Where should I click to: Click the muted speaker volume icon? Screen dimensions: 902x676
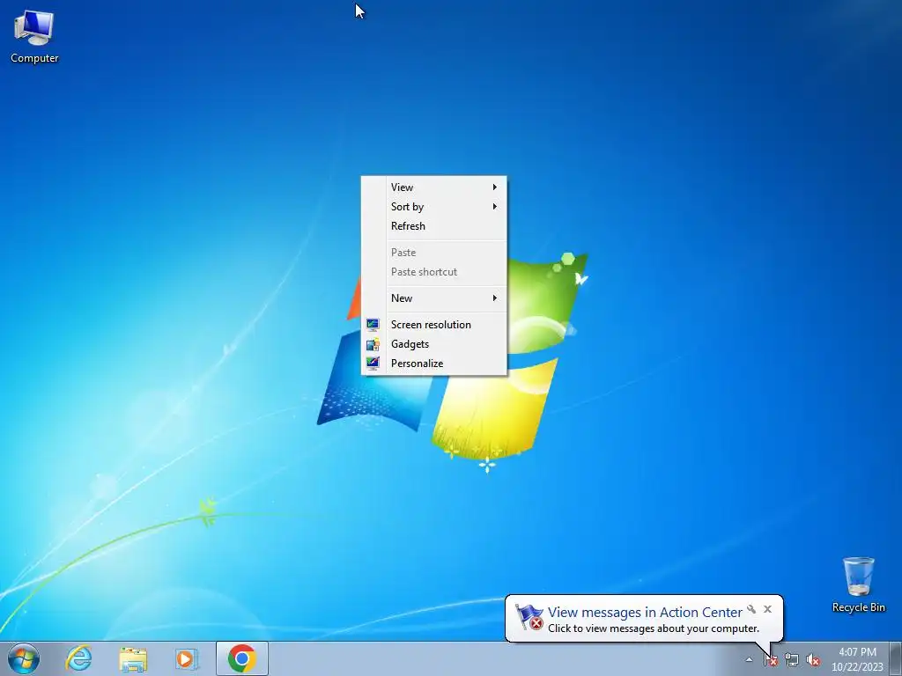click(813, 660)
